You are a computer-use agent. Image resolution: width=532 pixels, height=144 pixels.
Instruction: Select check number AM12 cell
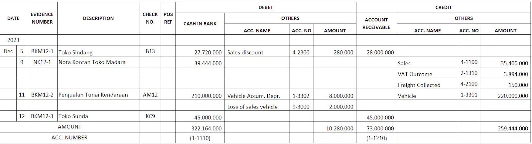150,95
